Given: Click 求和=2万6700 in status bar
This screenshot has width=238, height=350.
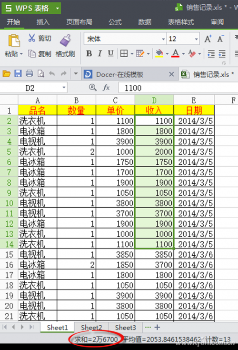Looking at the screenshot, I should [x=96, y=340].
